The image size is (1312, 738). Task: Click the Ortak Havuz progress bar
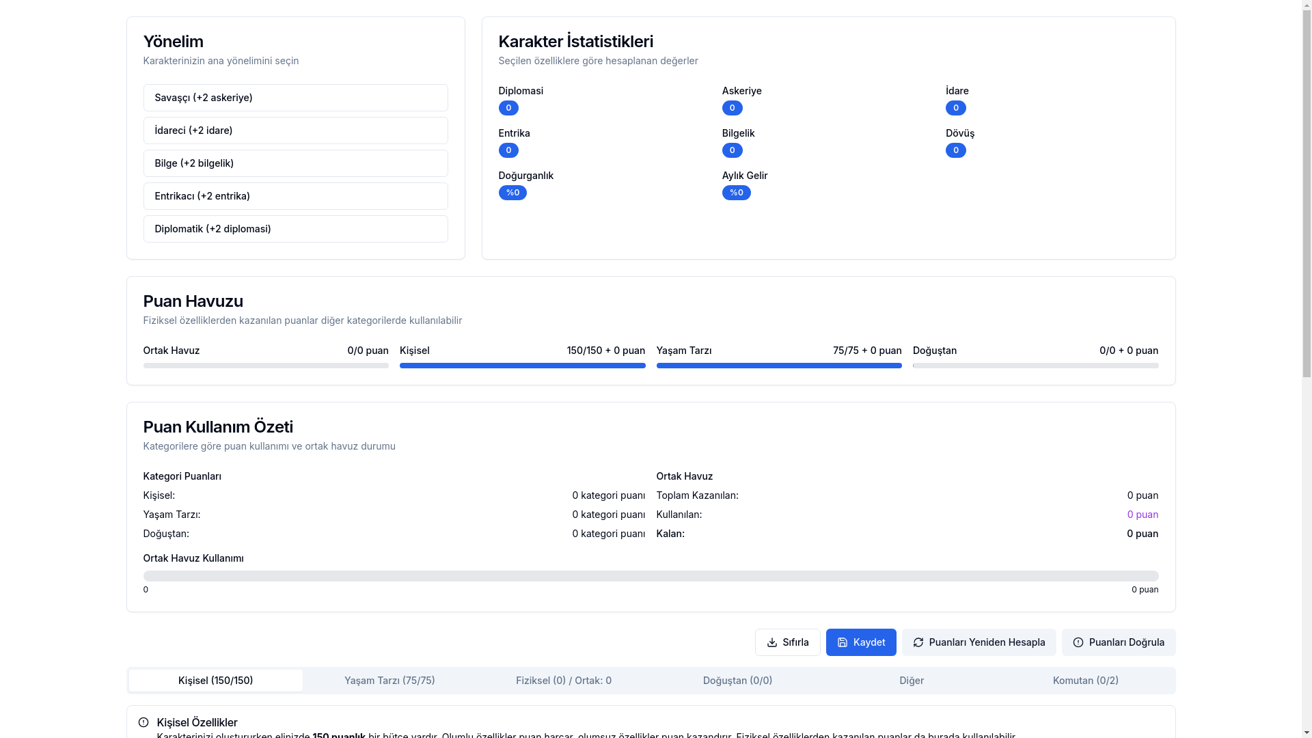point(266,366)
